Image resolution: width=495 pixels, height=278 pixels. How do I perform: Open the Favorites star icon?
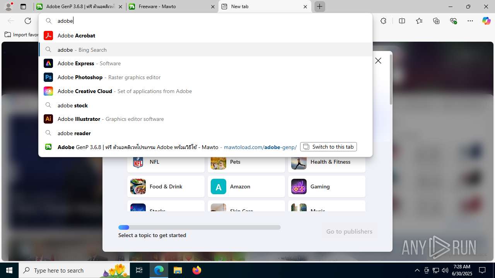pos(419,21)
